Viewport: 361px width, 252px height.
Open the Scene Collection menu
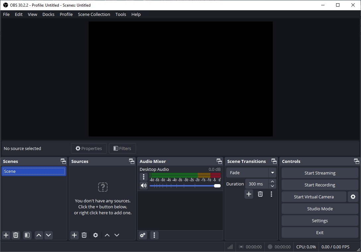[x=94, y=14]
